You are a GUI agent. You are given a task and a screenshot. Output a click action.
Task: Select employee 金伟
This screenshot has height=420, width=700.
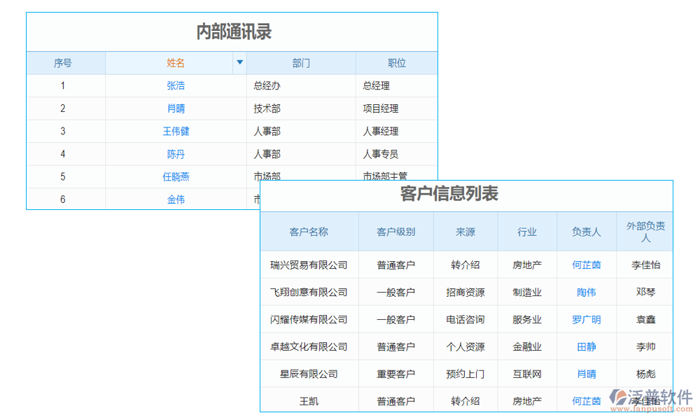[x=176, y=199]
